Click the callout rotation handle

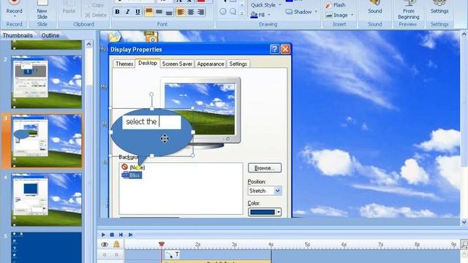tap(151, 94)
